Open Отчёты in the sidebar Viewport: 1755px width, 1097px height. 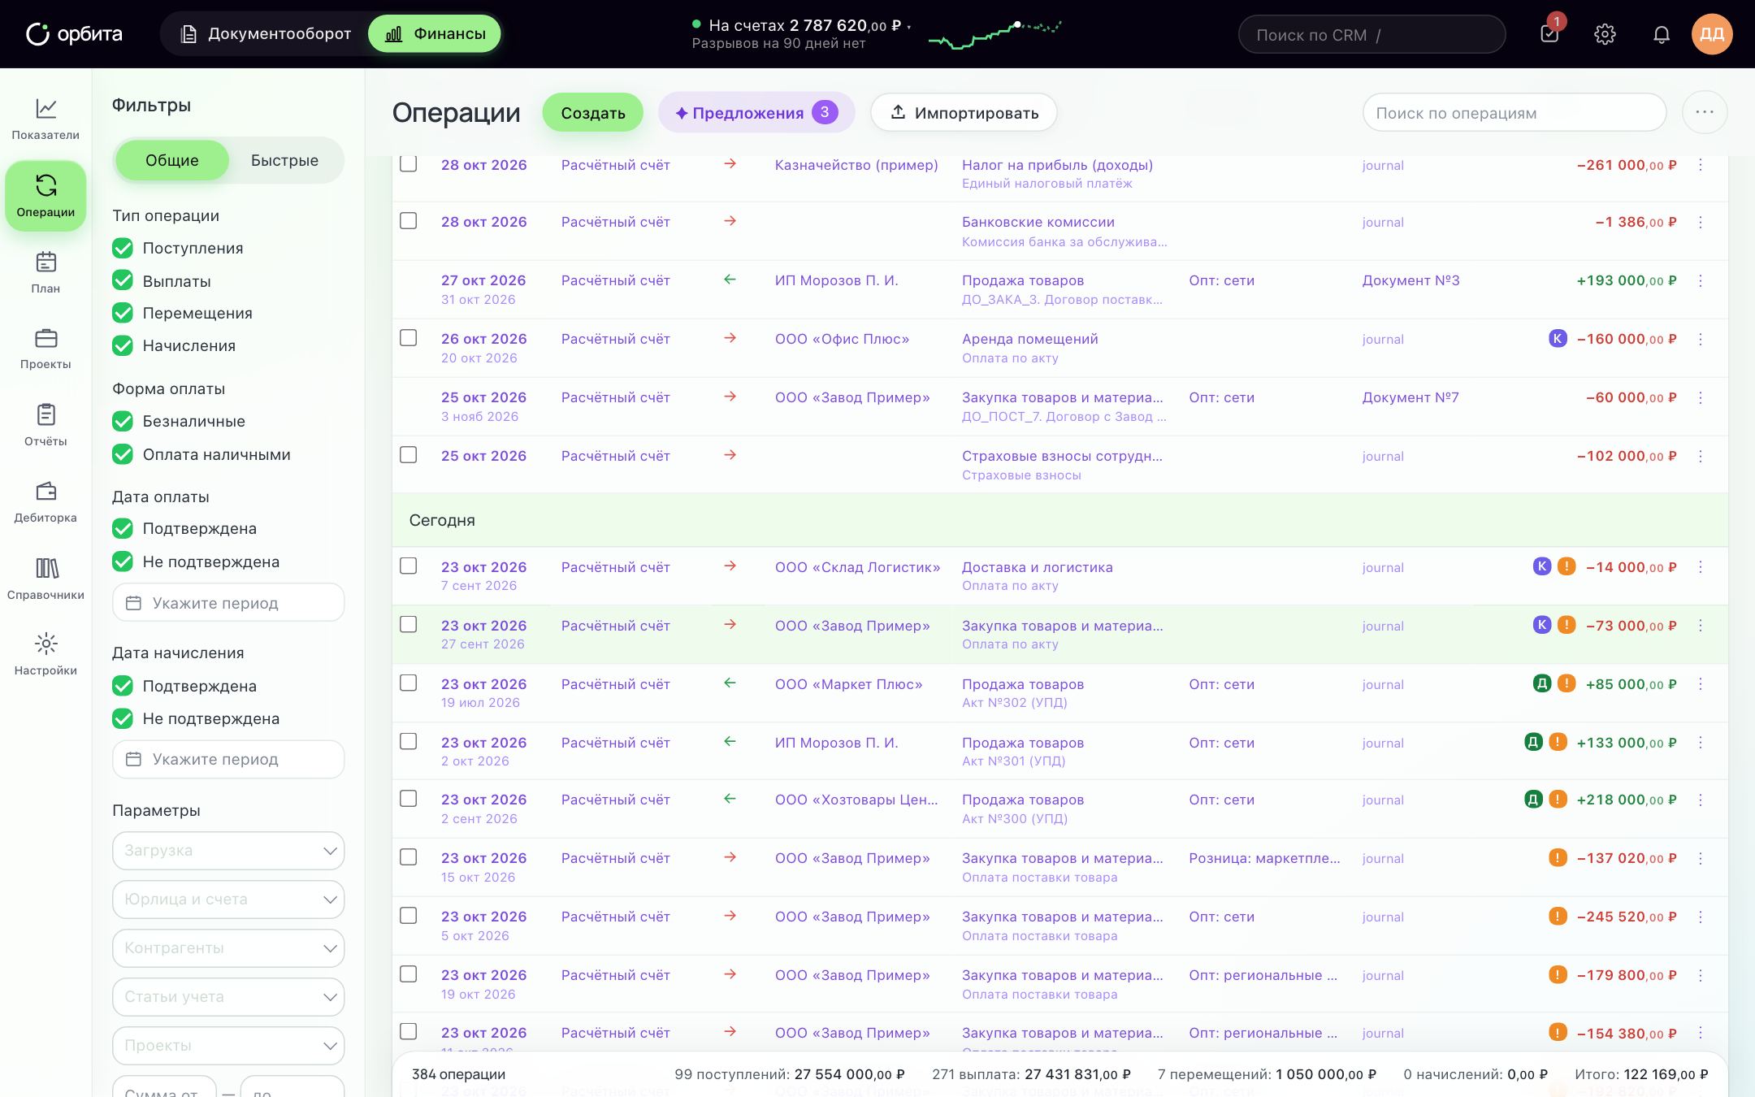tap(45, 426)
